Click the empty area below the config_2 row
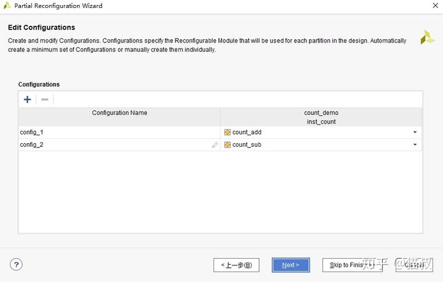Image resolution: width=443 pixels, height=282 pixels. coord(220,190)
